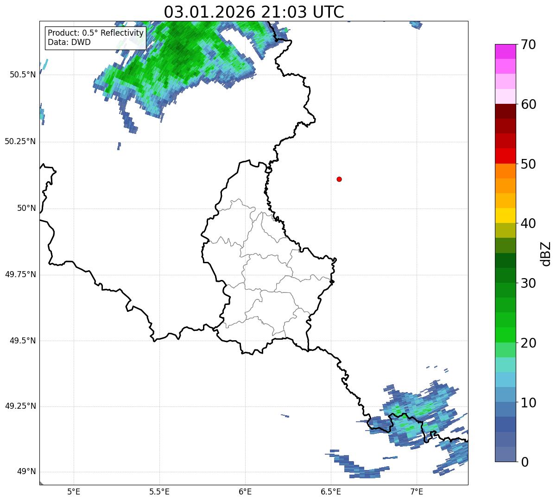Image resolution: width=557 pixels, height=501 pixels.
Task: Click the 50°N latitude label
Action: point(26,208)
